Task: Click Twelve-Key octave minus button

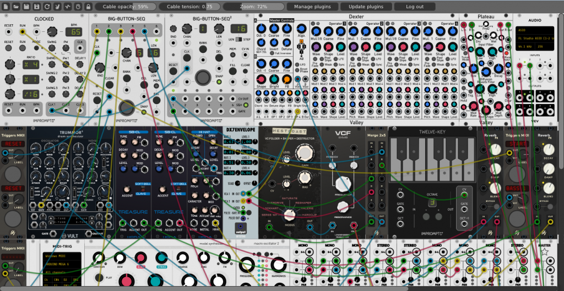Action: coord(426,217)
